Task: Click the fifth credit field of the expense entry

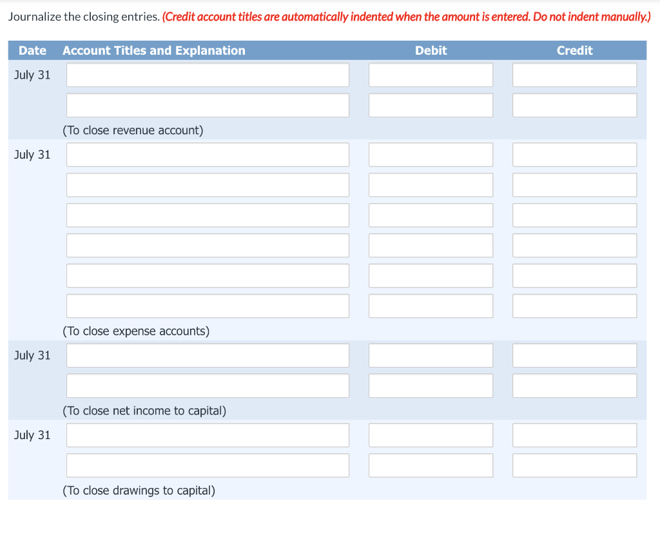Action: coord(574,276)
